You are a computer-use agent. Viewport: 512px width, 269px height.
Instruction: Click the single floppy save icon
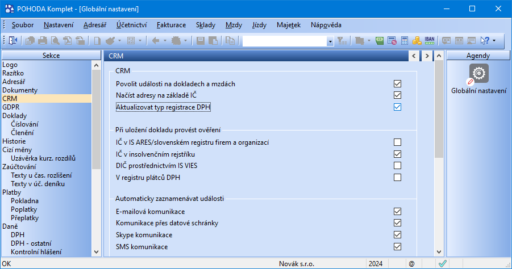click(201, 40)
